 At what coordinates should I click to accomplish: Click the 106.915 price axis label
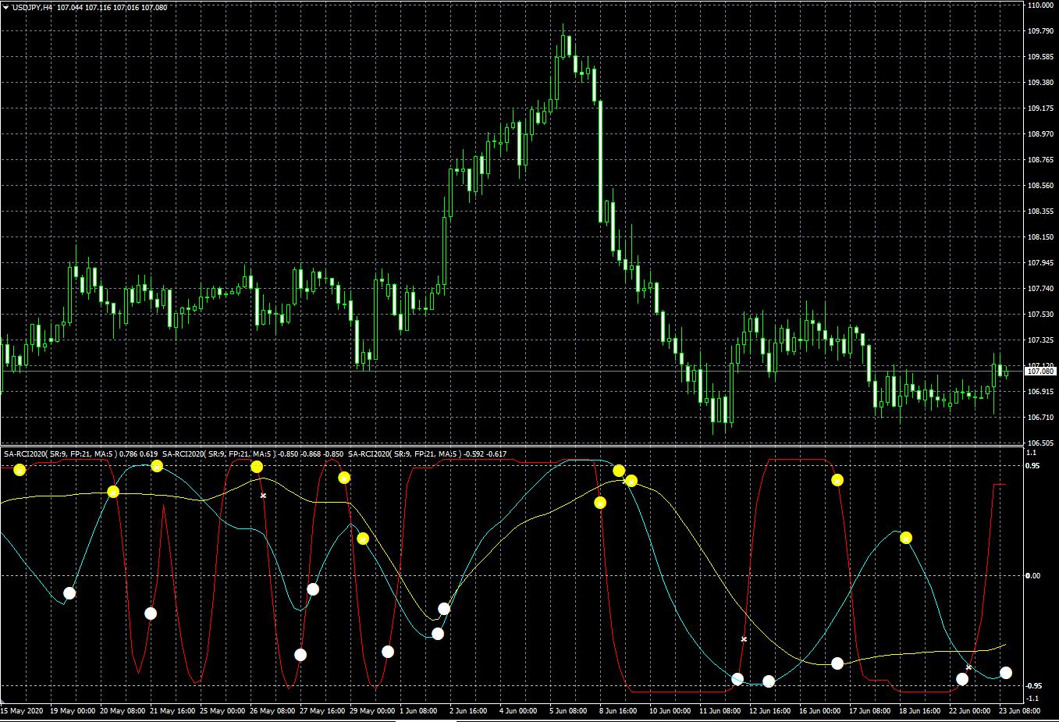tap(1040, 392)
